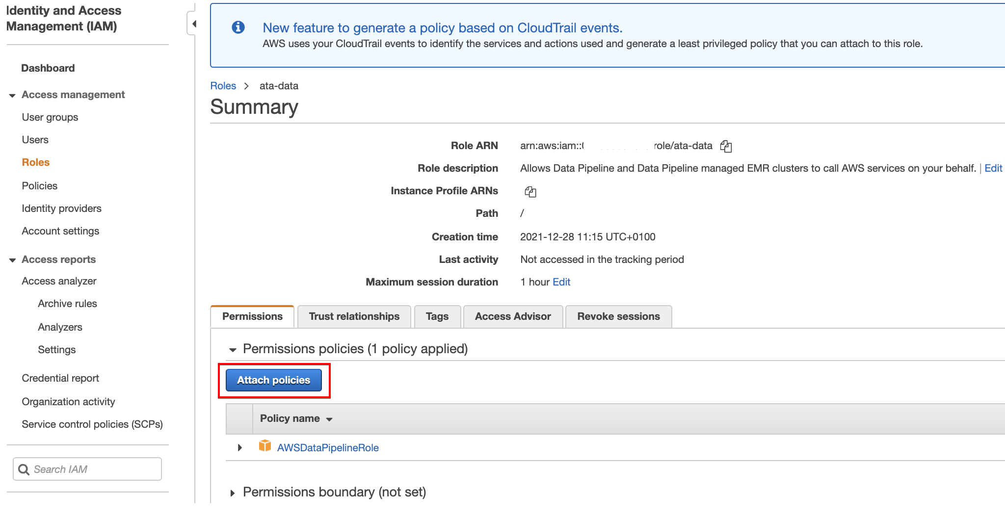Open Access analyzer Settings in the sidebar
This screenshot has width=1005, height=518.
point(57,350)
